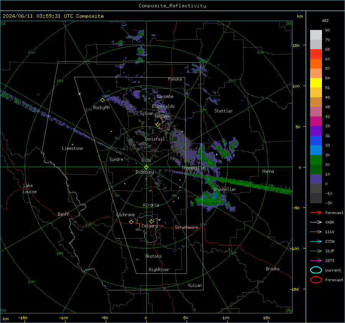
Task: Click the Composite_Reflectivity title
Action: click(x=172, y=6)
